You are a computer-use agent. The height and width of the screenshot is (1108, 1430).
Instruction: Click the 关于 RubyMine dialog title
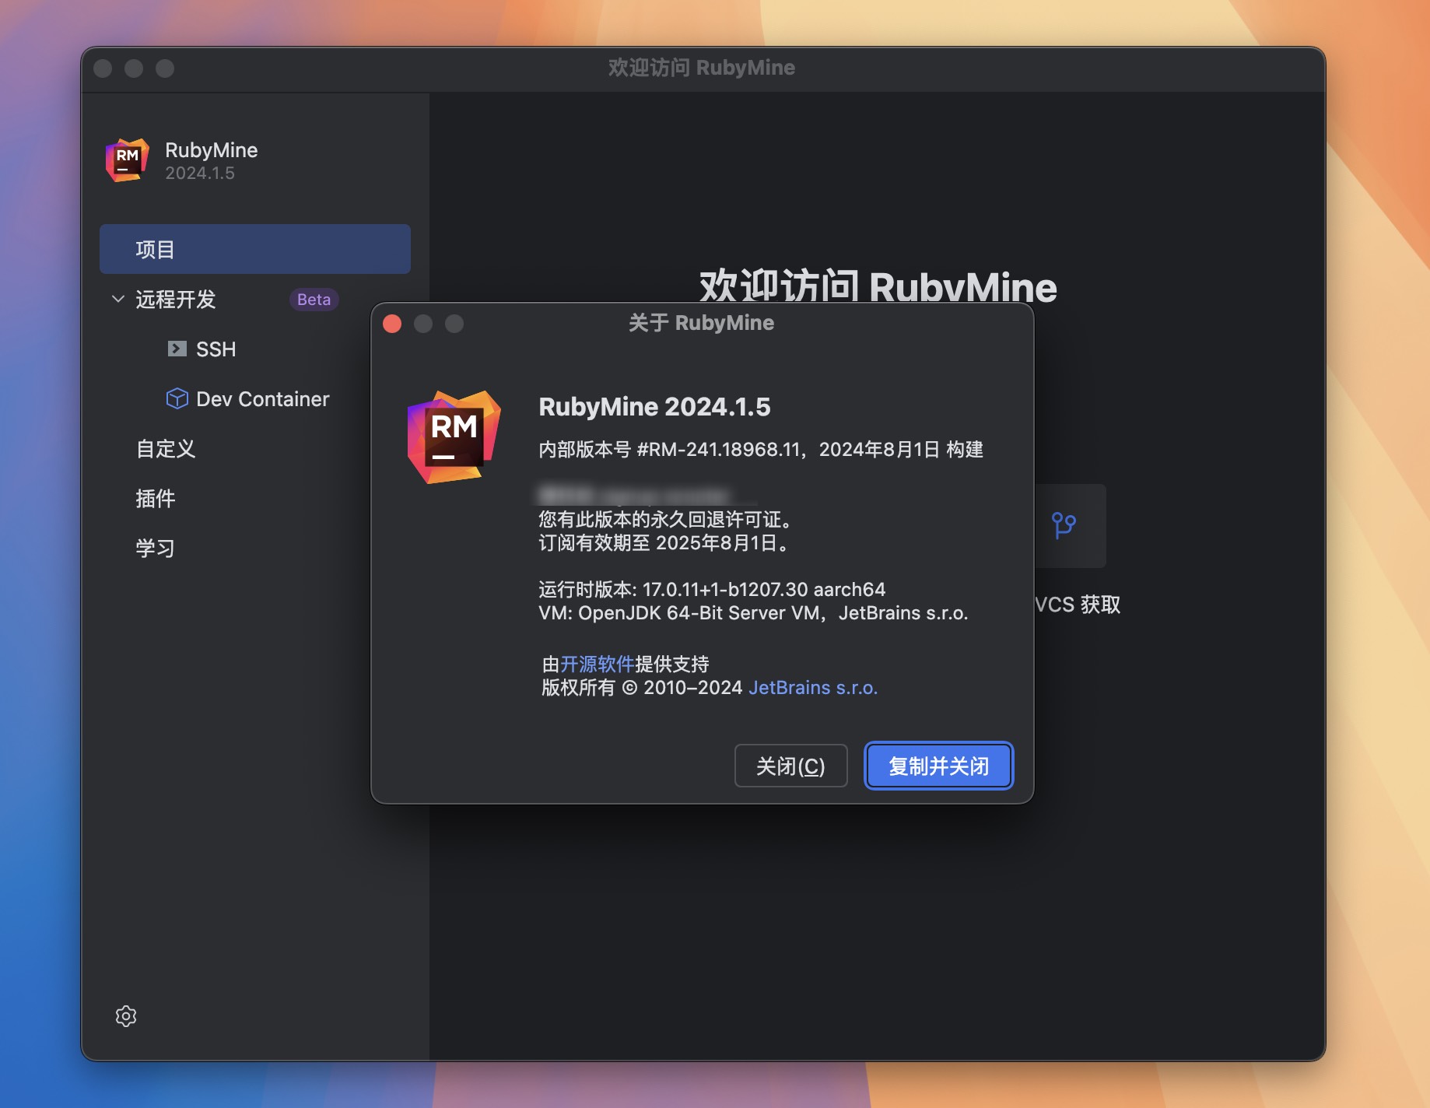click(701, 323)
